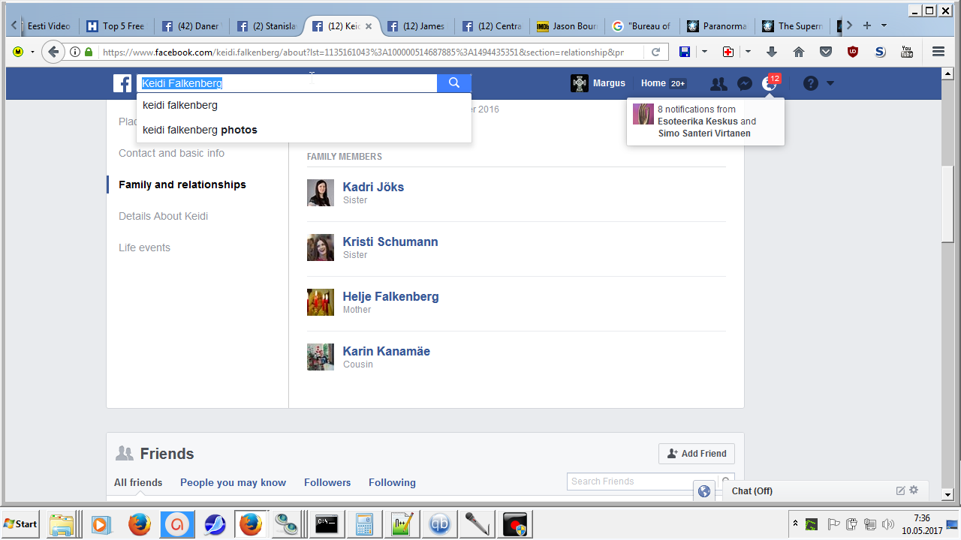Select the Followers tab

[x=327, y=482]
